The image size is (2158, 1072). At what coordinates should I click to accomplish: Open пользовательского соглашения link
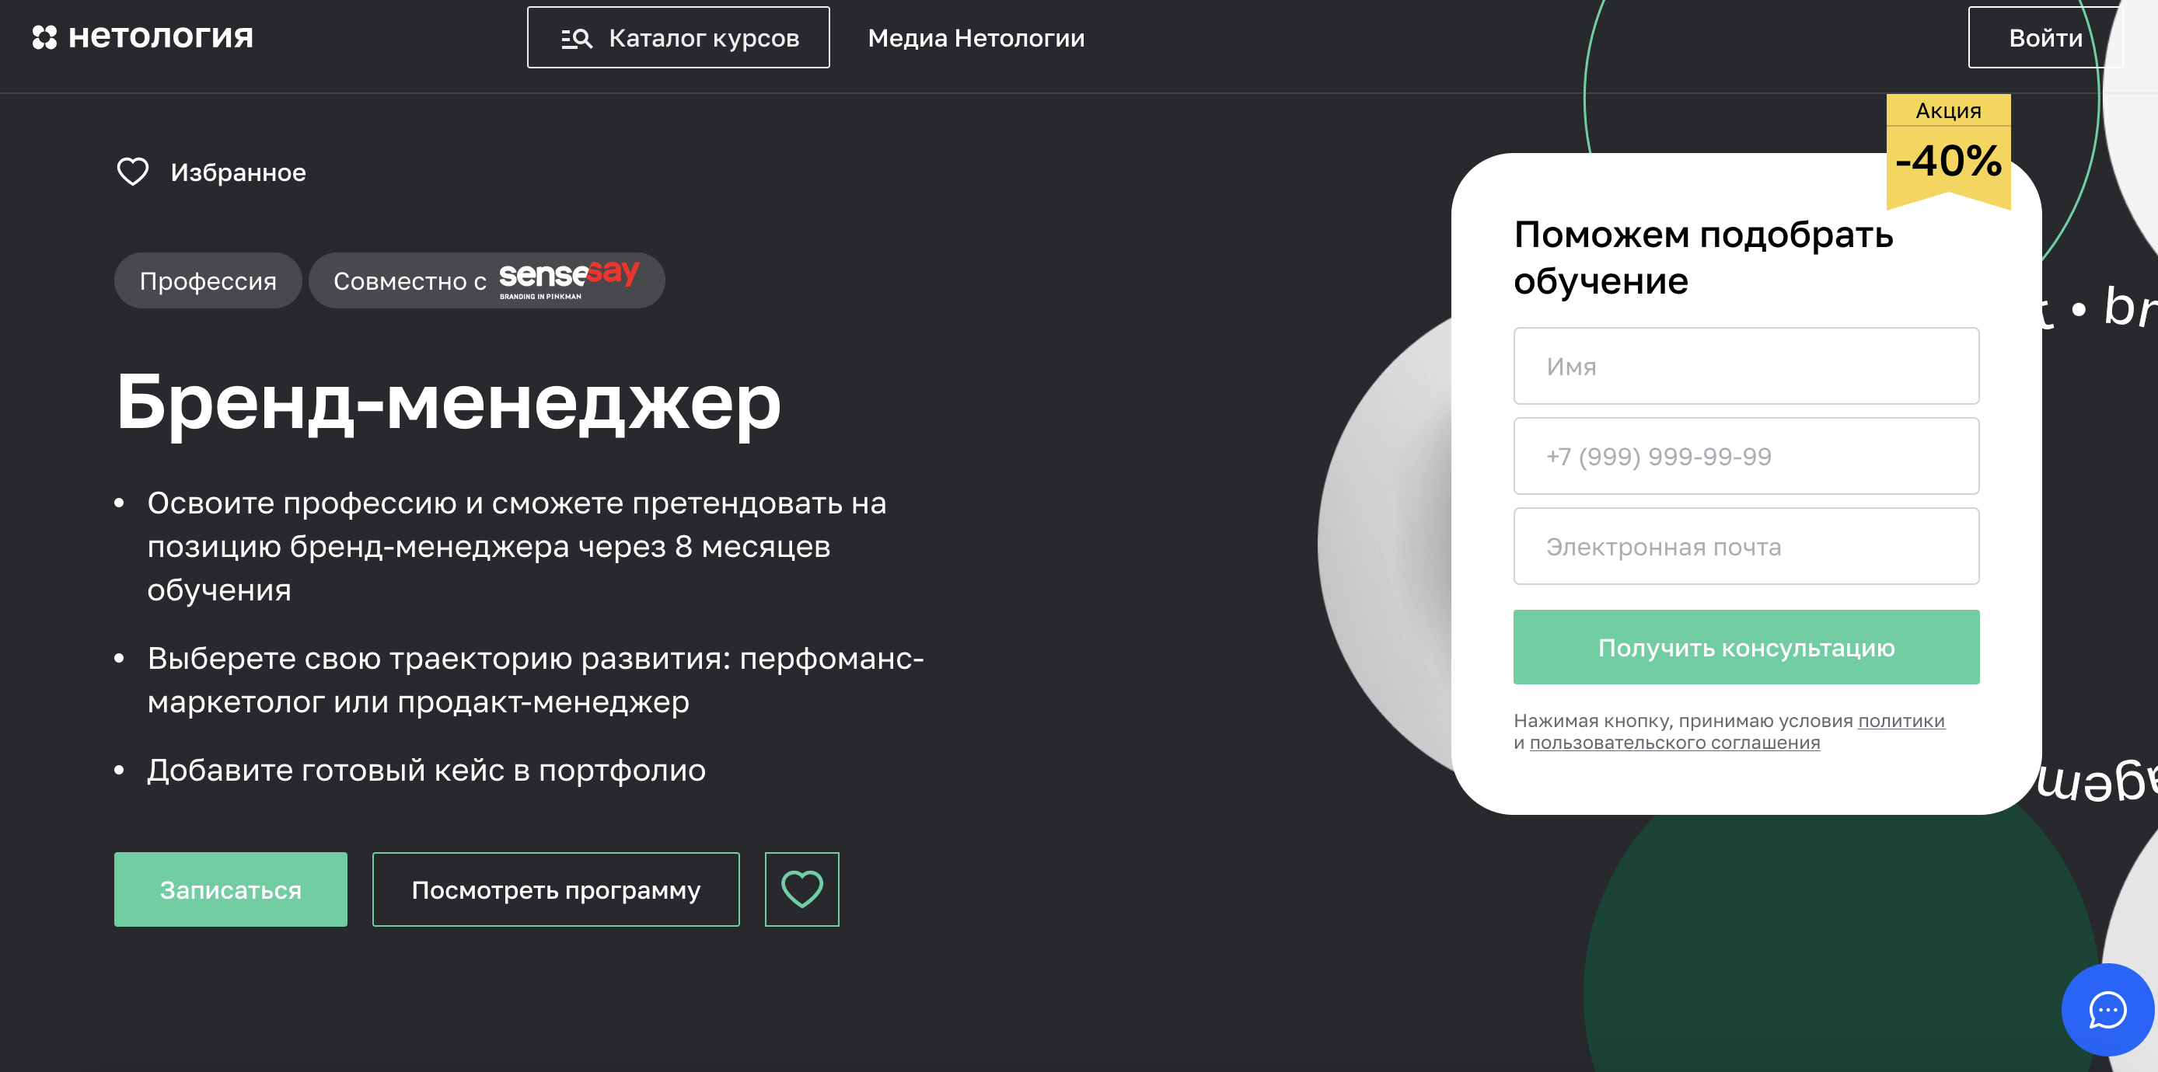1674,743
